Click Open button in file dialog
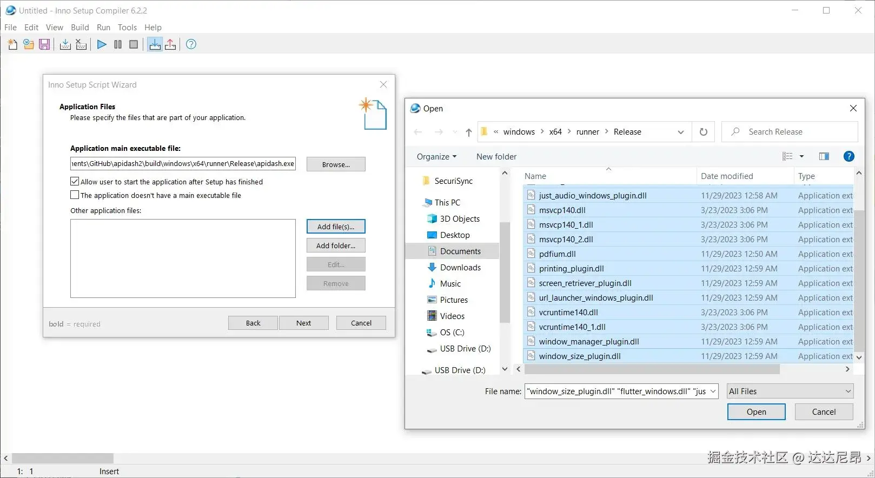 click(757, 412)
